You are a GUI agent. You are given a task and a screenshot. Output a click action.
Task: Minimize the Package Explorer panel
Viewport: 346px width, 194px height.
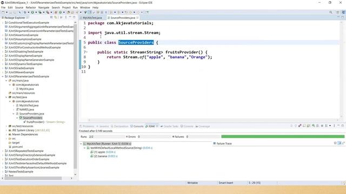70,17
